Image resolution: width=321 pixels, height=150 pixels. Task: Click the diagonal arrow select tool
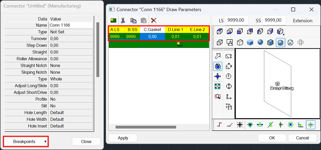(218, 56)
